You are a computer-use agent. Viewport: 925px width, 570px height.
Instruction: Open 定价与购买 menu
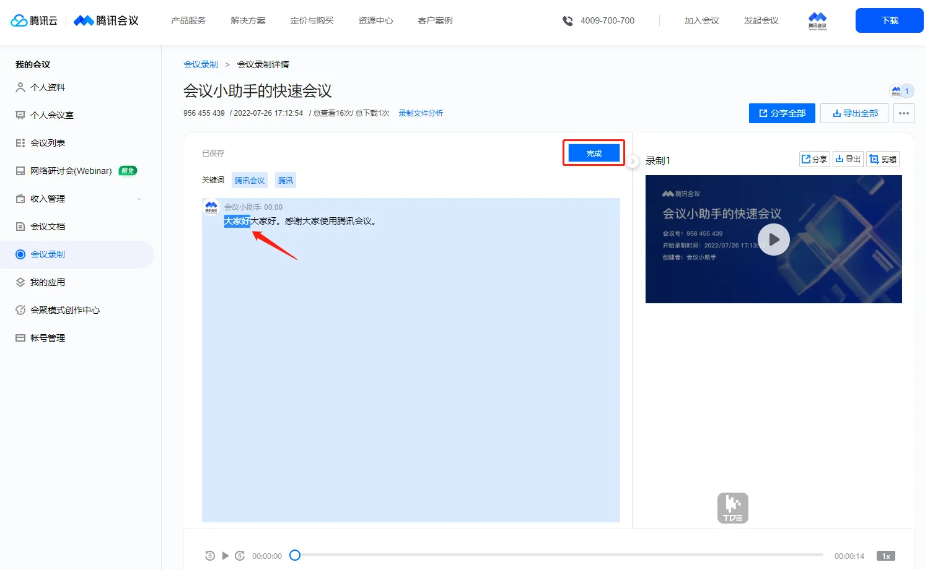pos(312,20)
